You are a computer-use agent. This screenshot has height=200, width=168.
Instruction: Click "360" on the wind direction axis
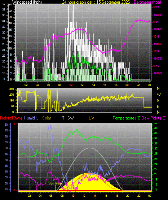tap(12, 89)
